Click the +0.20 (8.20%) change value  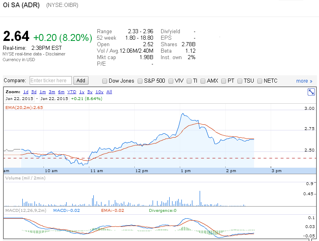point(63,38)
